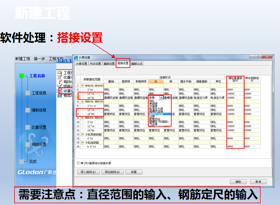Collapse the HPB235, HPB300 rebar group
280x205 pixels.
(82, 86)
